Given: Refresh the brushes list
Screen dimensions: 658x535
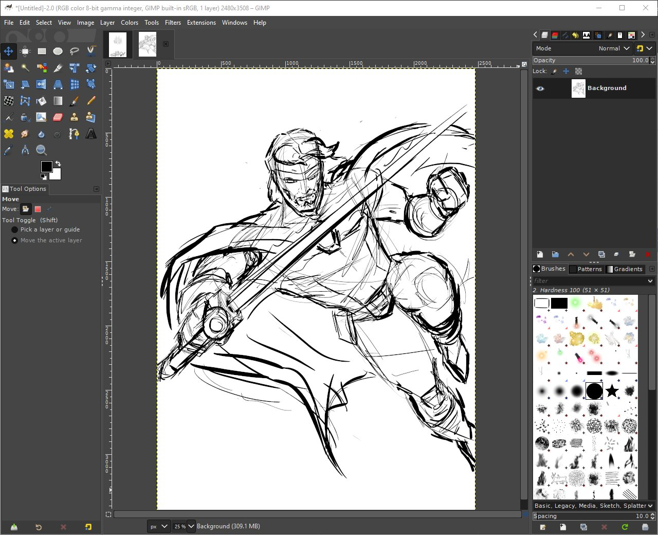Looking at the screenshot, I should [x=625, y=527].
